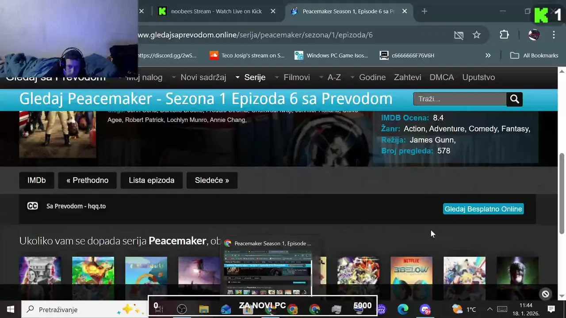Click the Peacemaker taskbar preview thumbnail

tap(268, 272)
